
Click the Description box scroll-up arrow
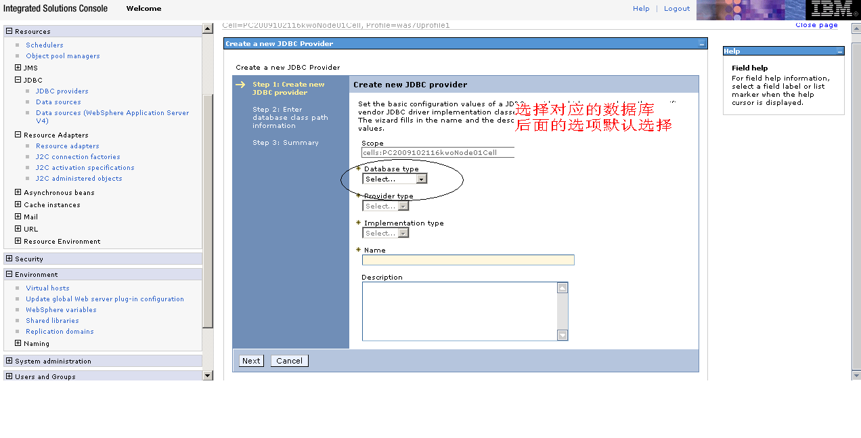coord(562,287)
